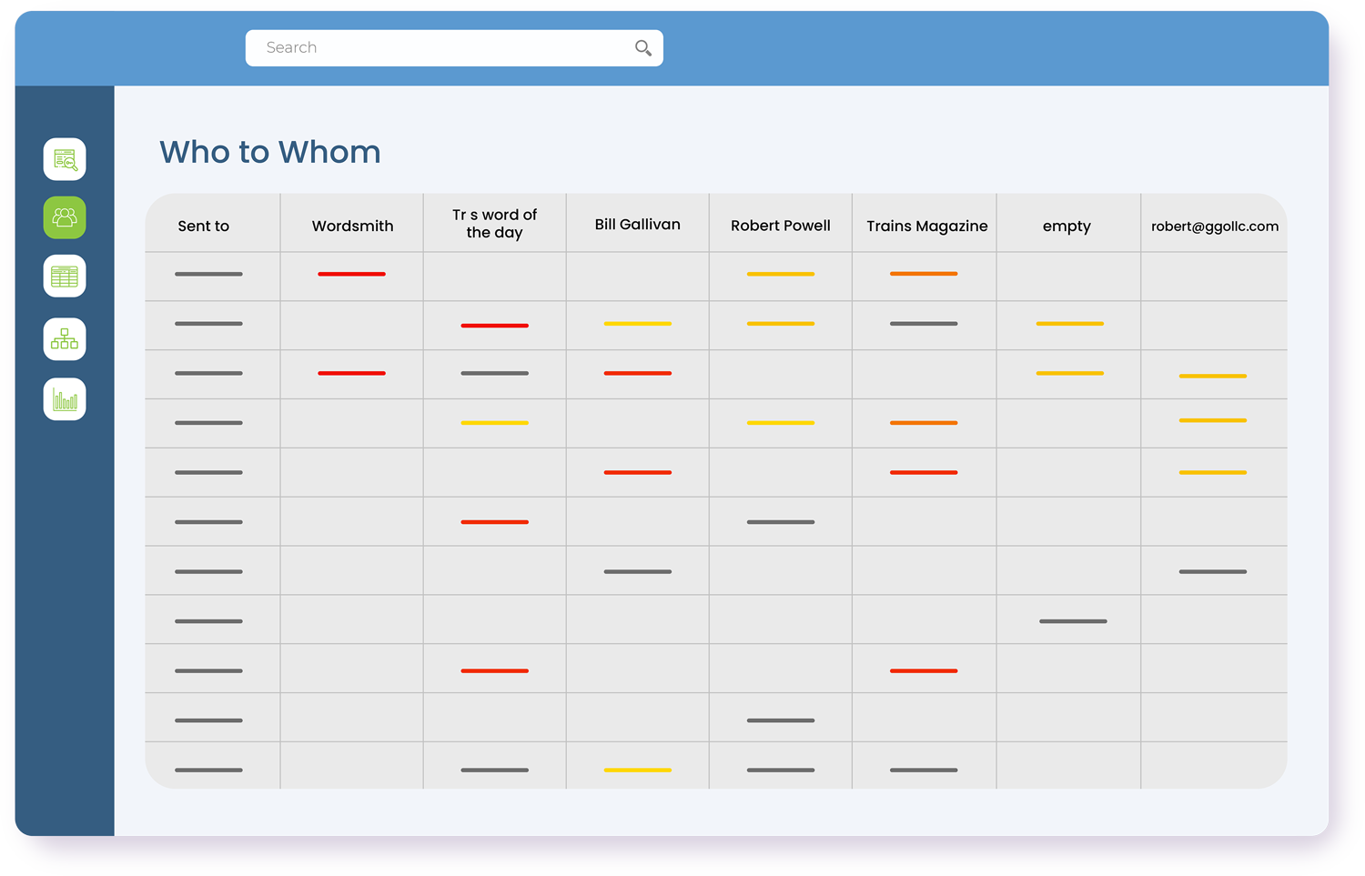Screen dimensions: 1365x876
Task: Select the Trains Magazine column header
Action: click(926, 226)
